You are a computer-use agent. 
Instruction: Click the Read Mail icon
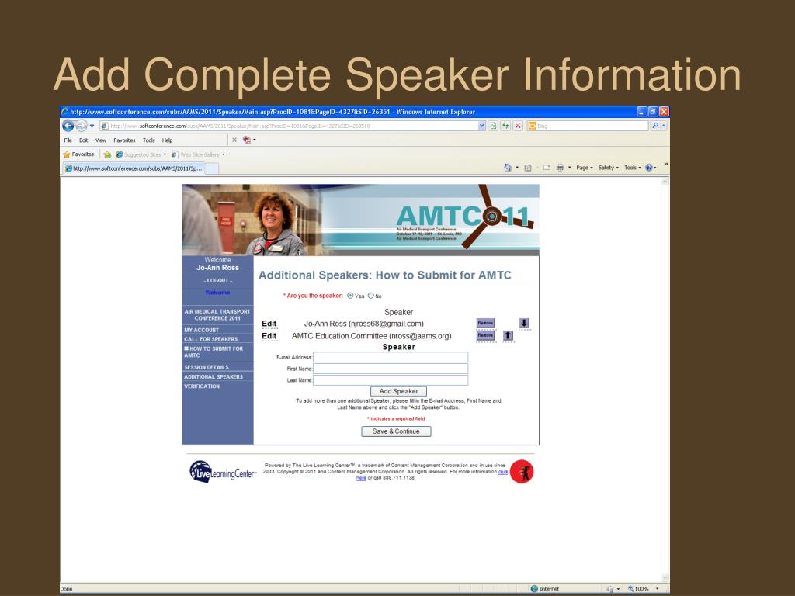(x=547, y=168)
